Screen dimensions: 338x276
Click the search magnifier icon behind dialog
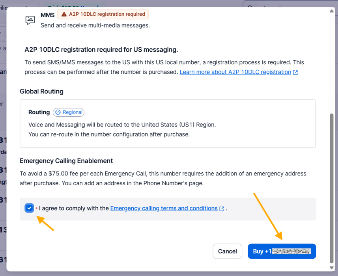250,6
